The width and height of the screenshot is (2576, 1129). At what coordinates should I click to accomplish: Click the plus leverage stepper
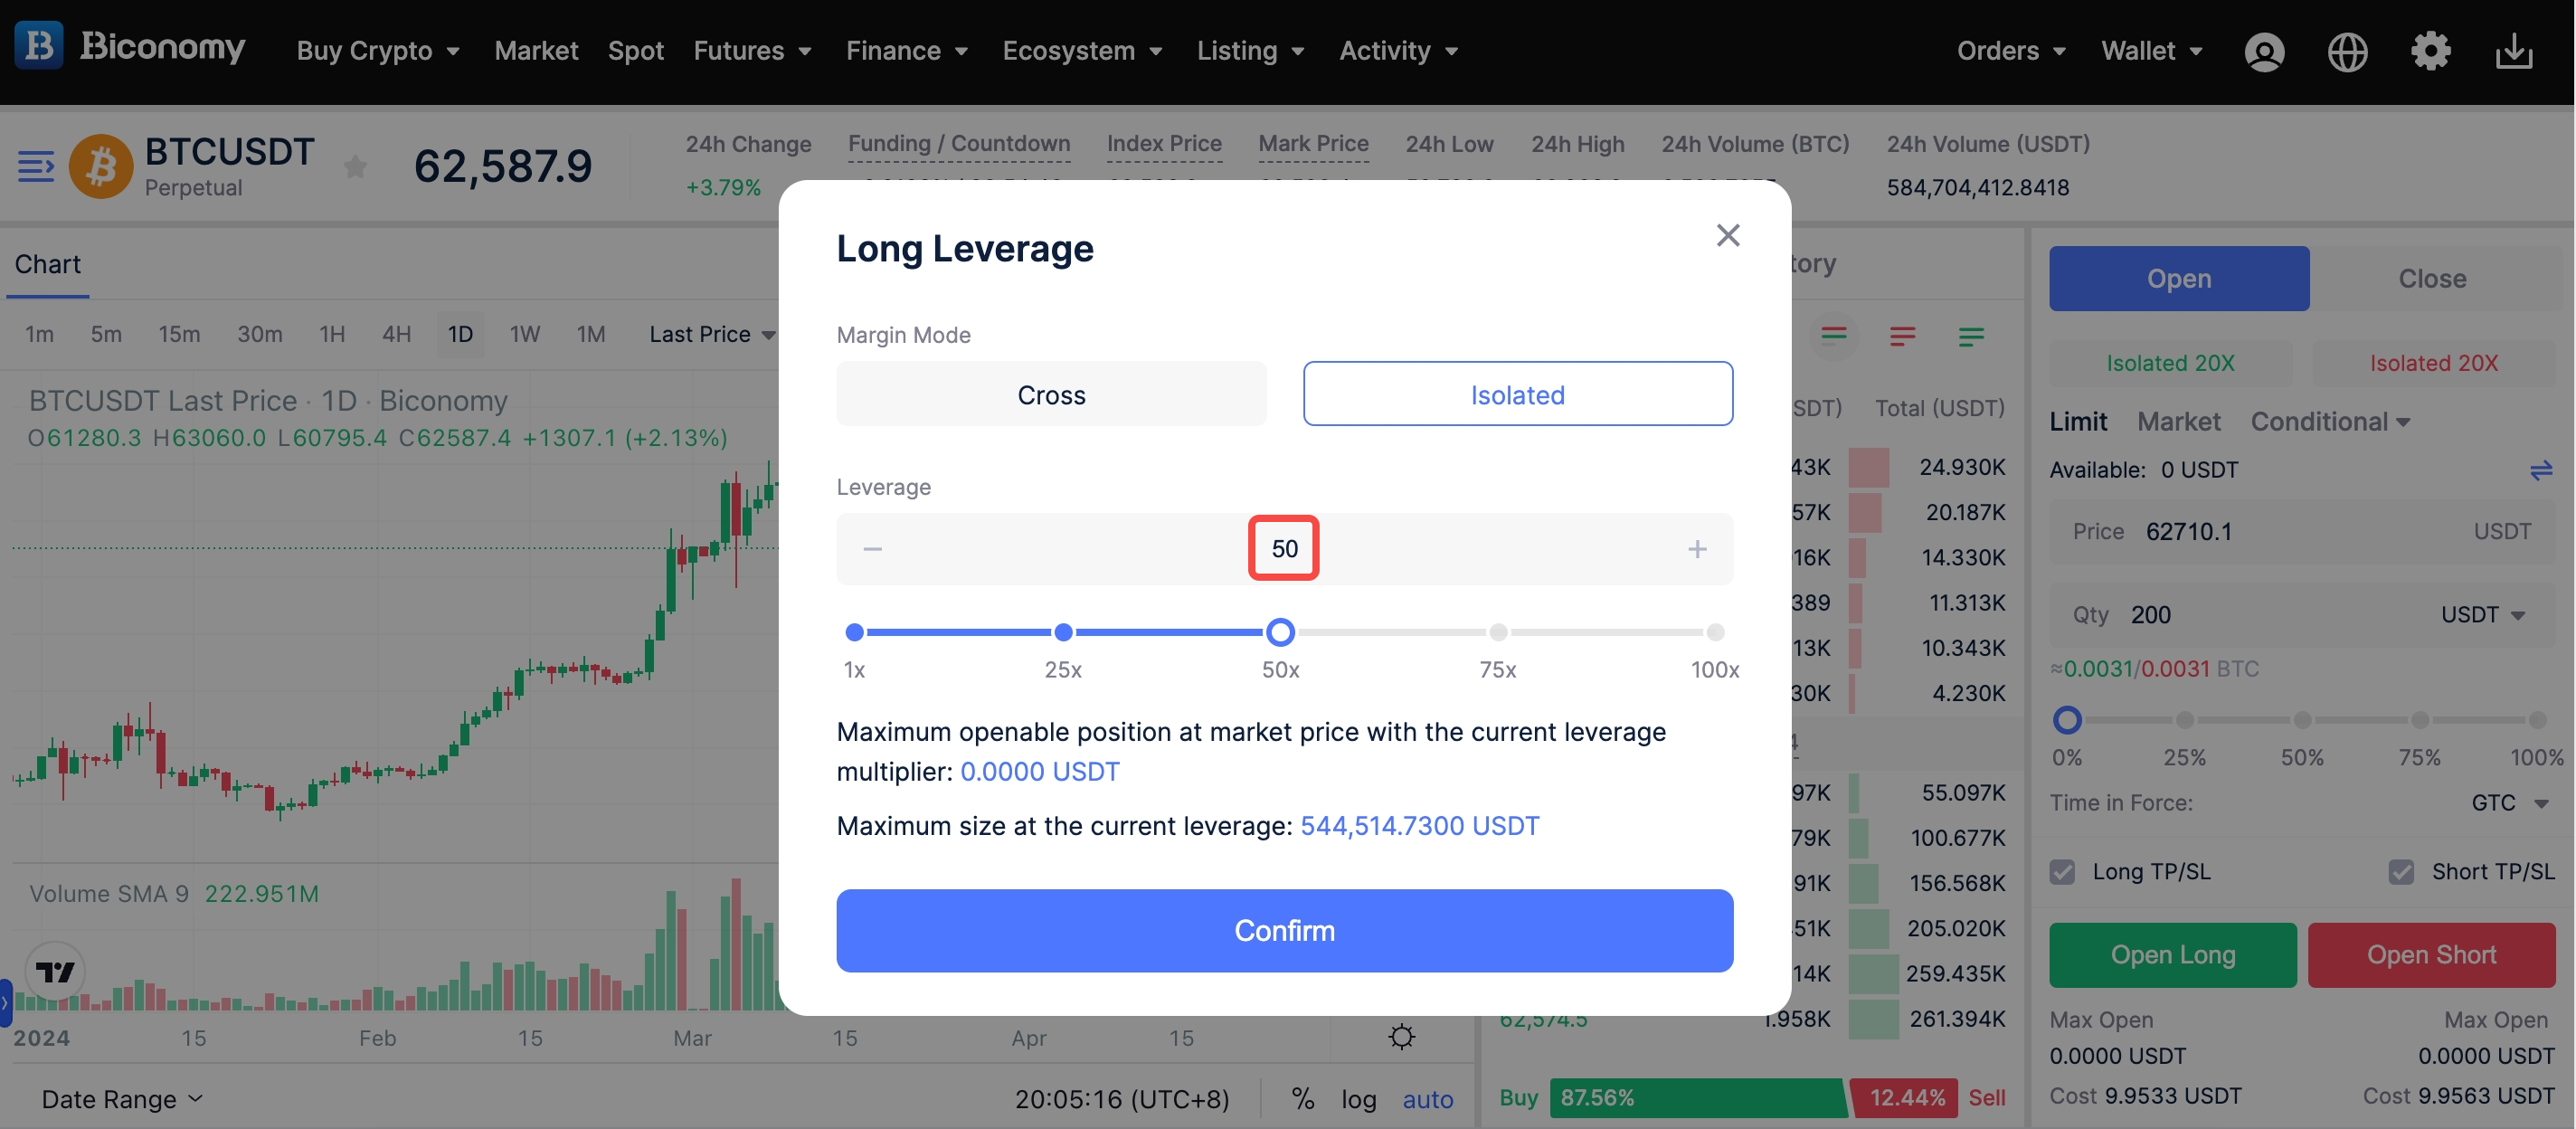coord(1697,549)
